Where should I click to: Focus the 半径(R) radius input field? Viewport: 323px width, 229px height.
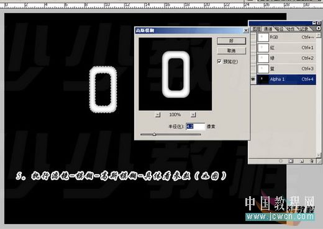click(195, 126)
